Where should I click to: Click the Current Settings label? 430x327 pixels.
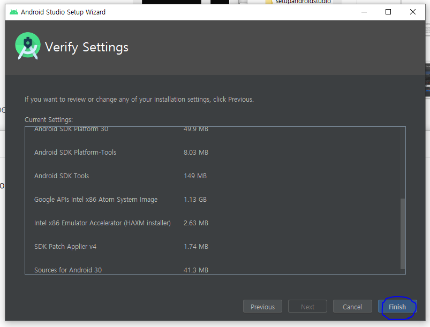click(x=49, y=120)
